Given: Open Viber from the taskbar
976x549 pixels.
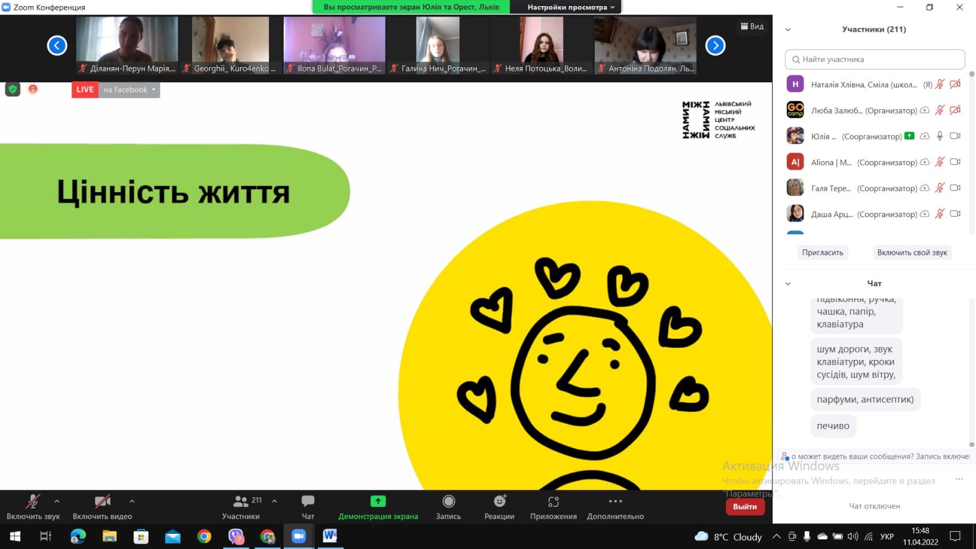Looking at the screenshot, I should pyautogui.click(x=236, y=536).
